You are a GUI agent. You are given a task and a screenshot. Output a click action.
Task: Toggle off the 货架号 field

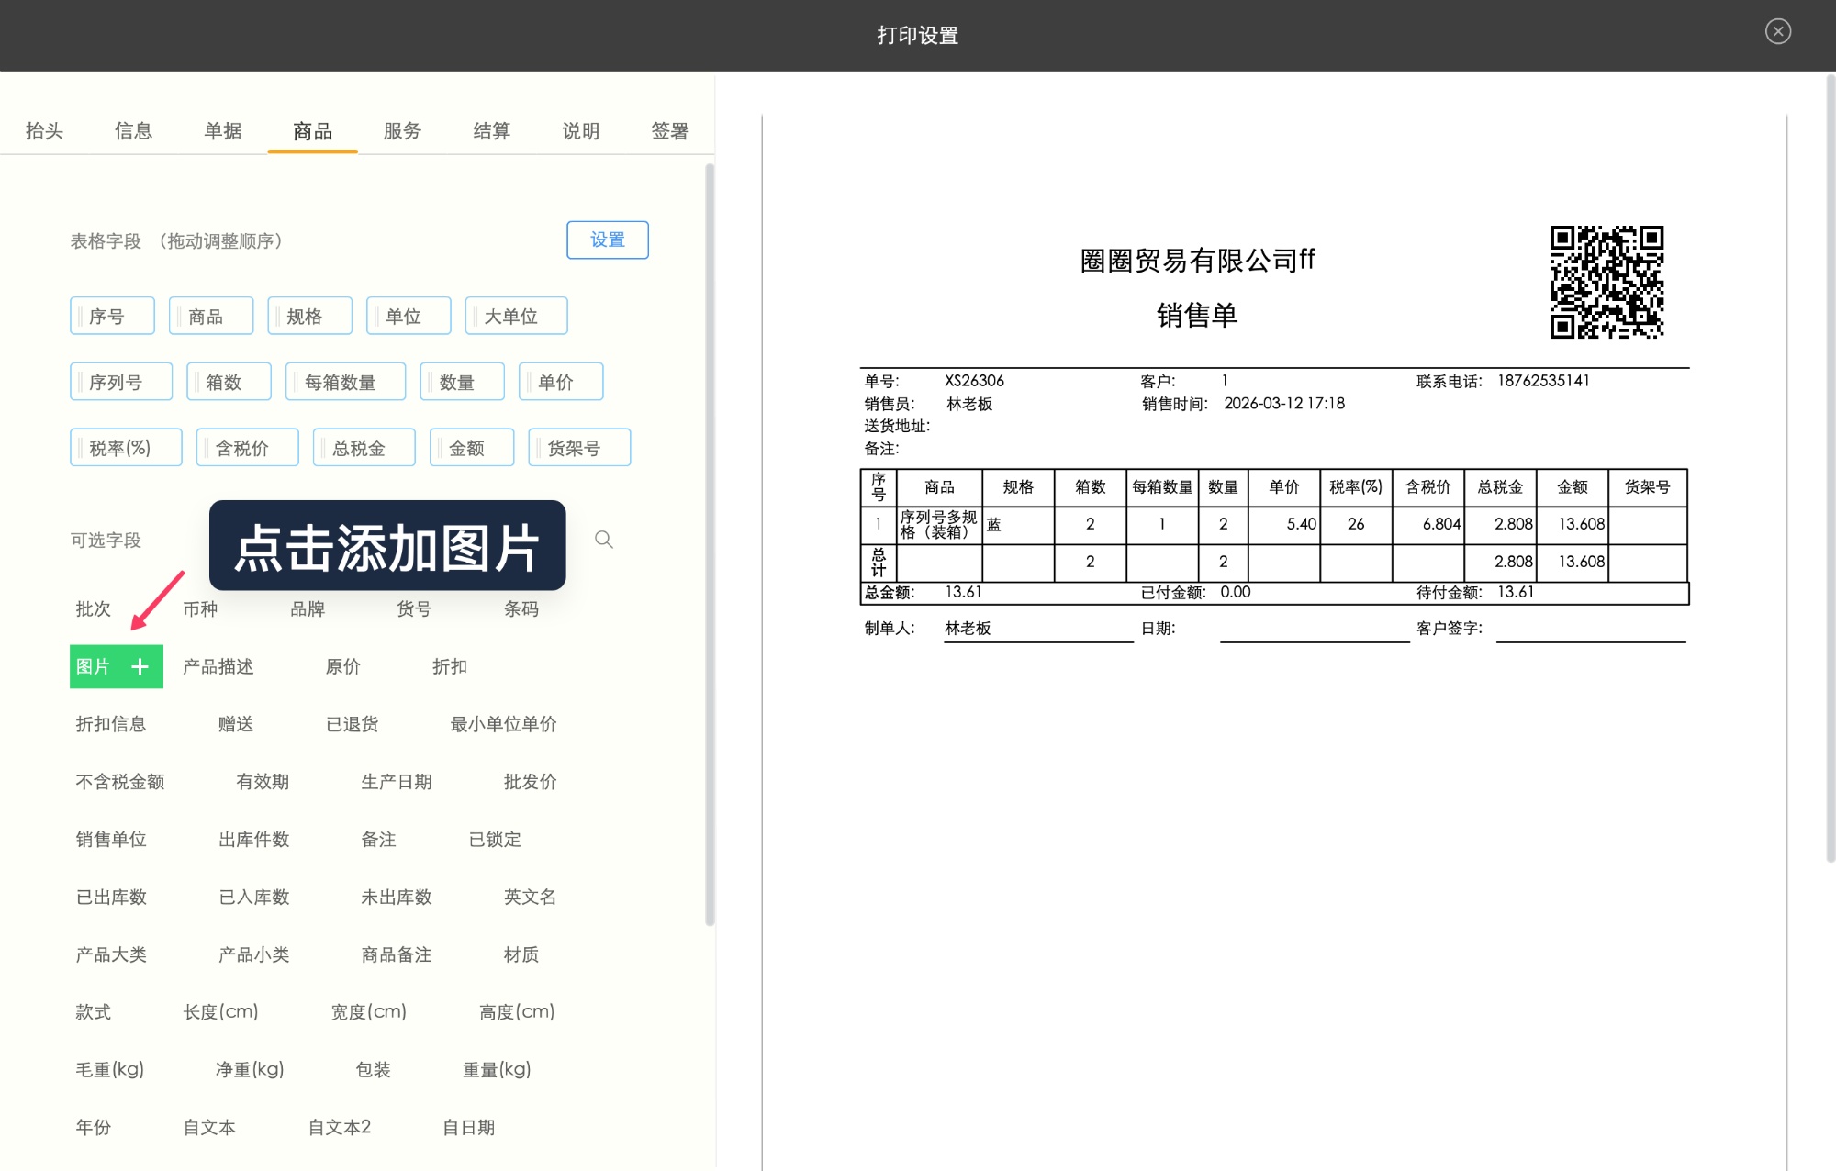click(x=579, y=447)
